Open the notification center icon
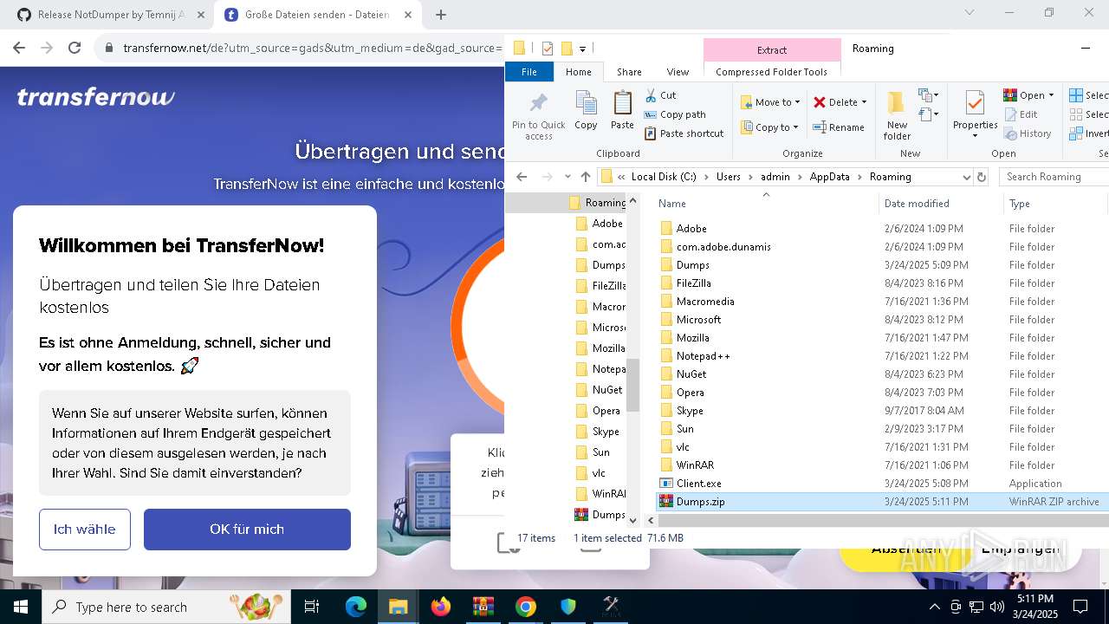The width and height of the screenshot is (1109, 624). 1080,607
